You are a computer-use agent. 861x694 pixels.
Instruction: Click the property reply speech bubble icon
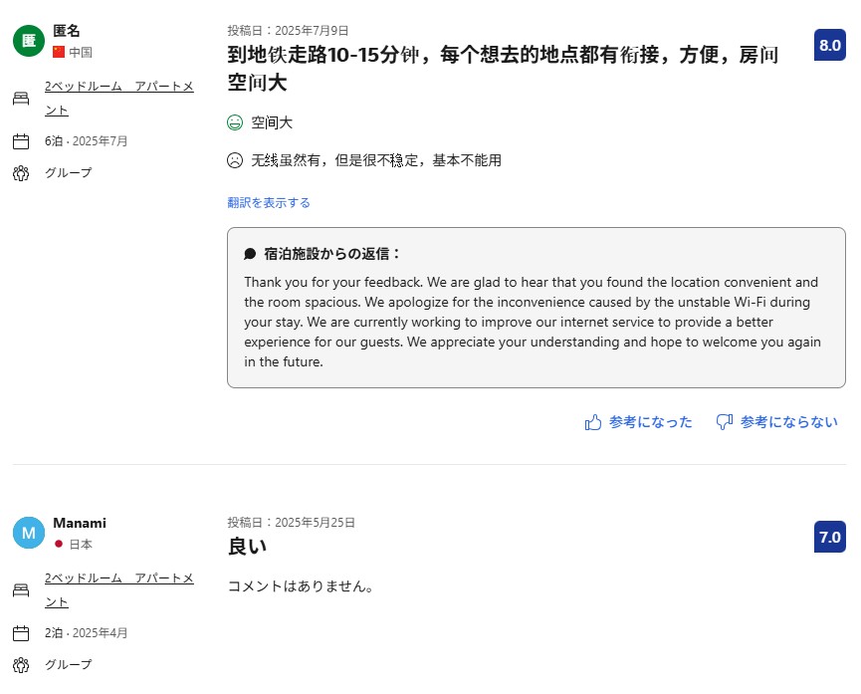coord(250,254)
